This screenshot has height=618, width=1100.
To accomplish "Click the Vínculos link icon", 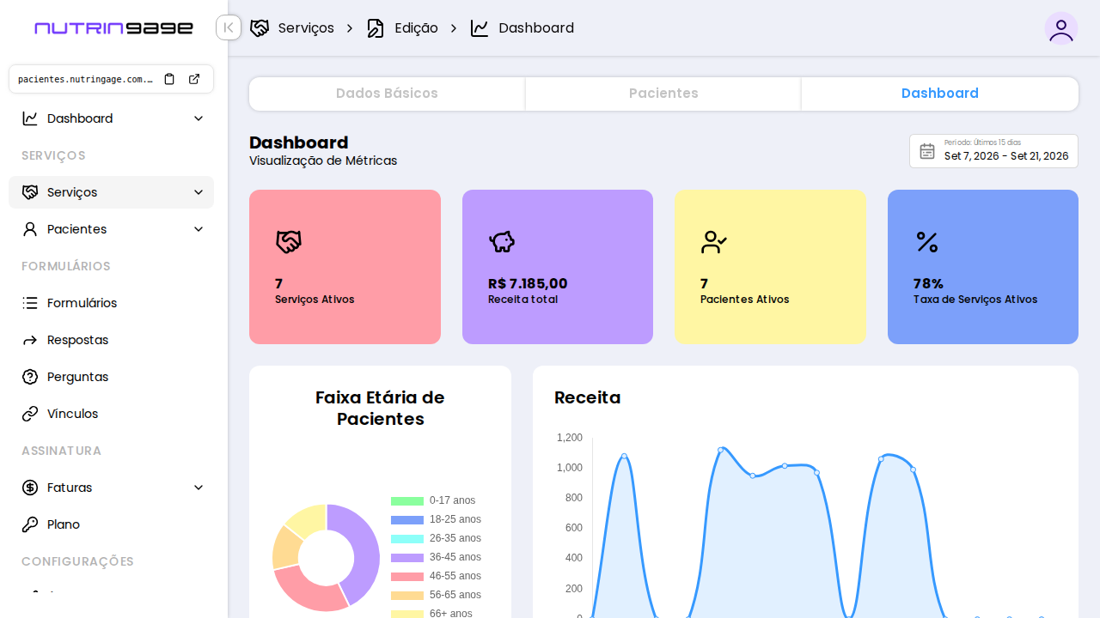I will [x=30, y=414].
